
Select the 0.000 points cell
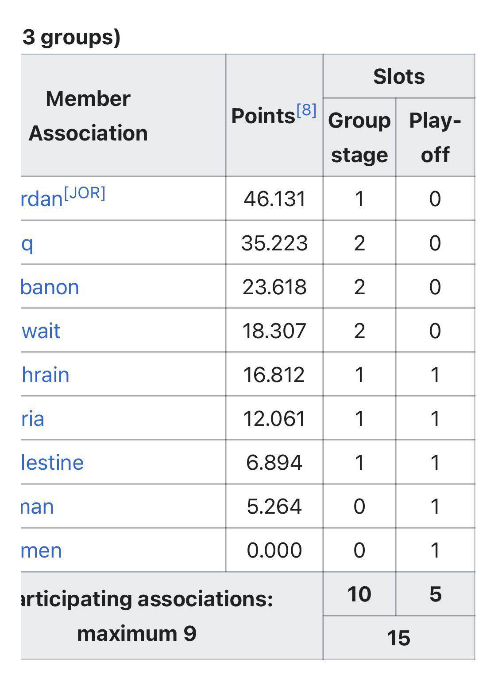[x=274, y=550]
